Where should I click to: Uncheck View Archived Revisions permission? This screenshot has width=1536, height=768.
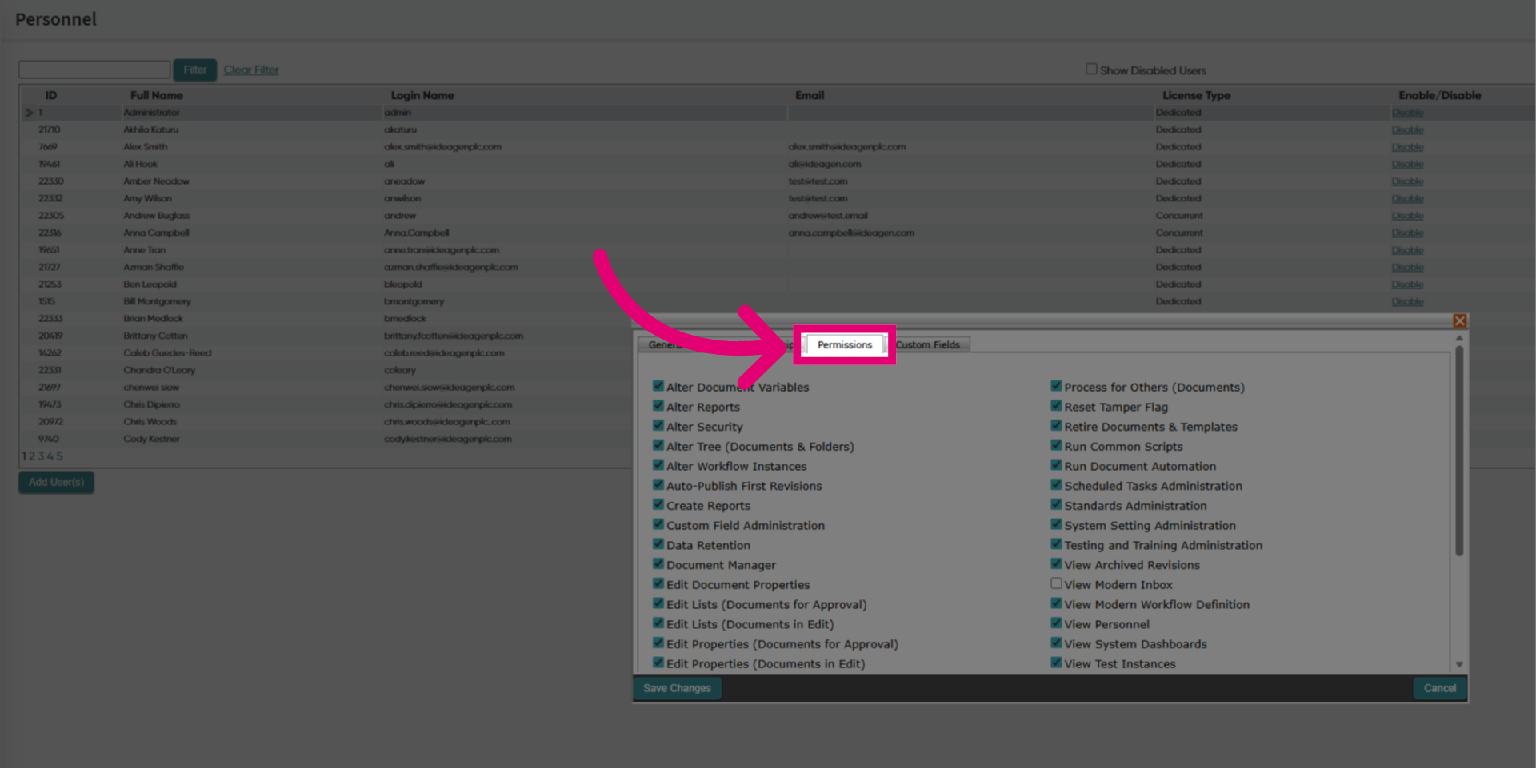[1056, 564]
